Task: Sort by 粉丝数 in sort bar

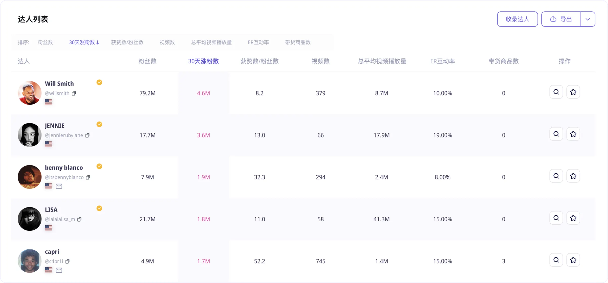Action: click(x=45, y=42)
